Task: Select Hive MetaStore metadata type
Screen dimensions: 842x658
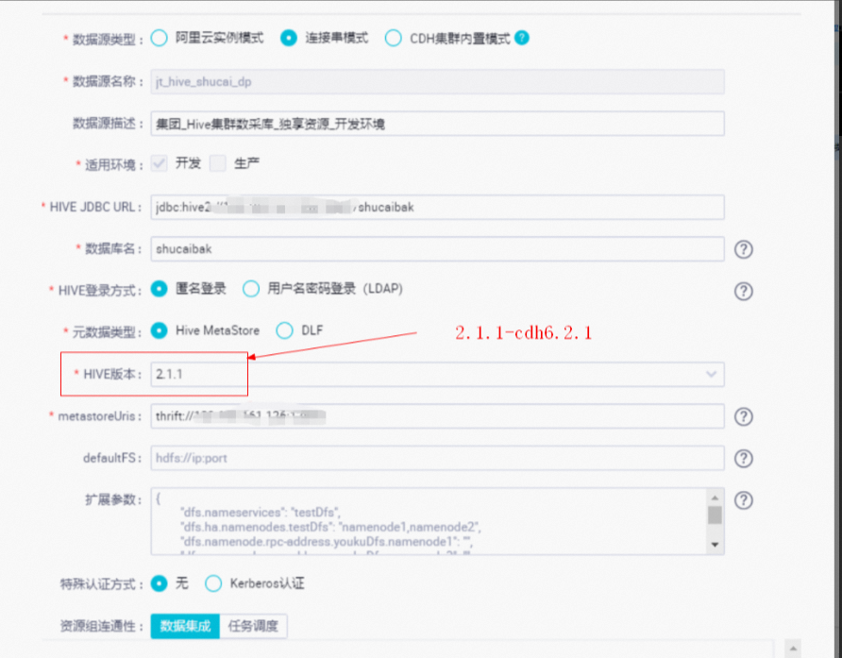Action: point(159,330)
